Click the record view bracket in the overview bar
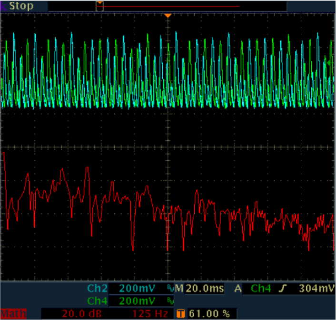 99,6
